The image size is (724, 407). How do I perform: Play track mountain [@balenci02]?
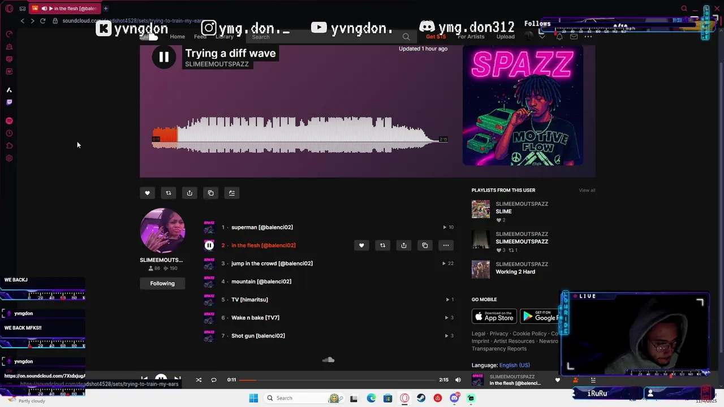tap(261, 282)
